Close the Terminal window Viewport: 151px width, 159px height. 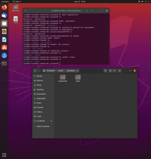107,11
